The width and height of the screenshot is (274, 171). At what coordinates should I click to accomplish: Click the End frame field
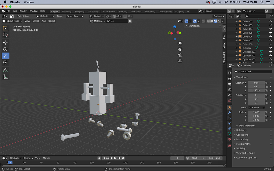tap(215, 158)
